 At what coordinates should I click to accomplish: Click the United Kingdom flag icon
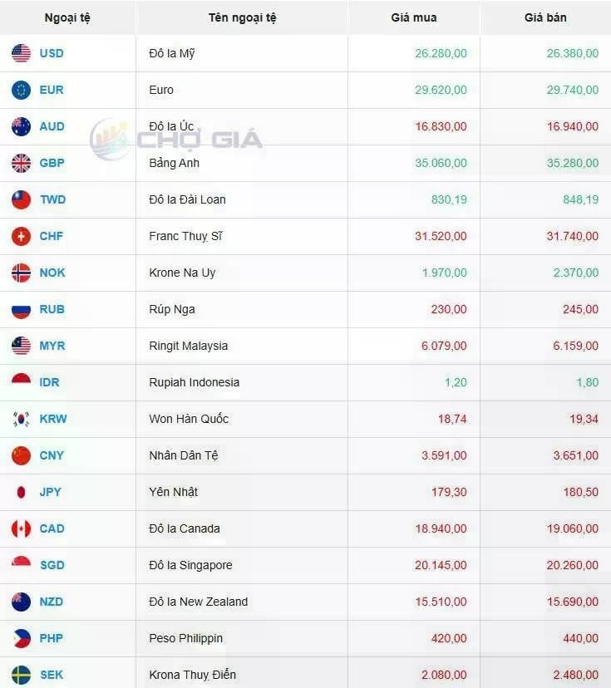(21, 163)
